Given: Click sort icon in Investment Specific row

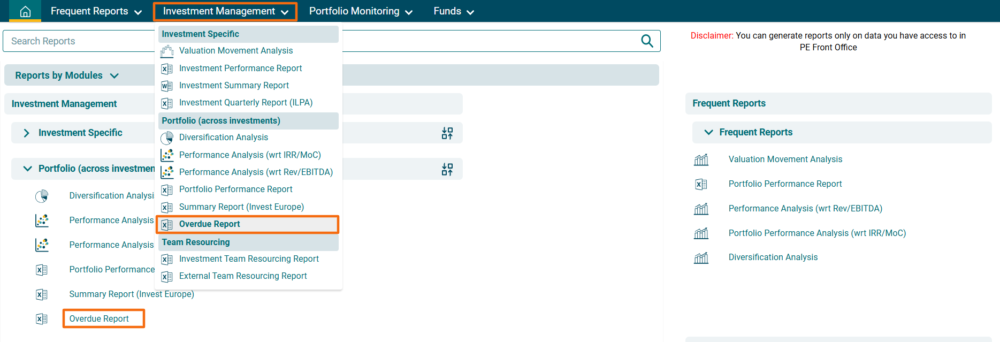Looking at the screenshot, I should click(x=447, y=133).
